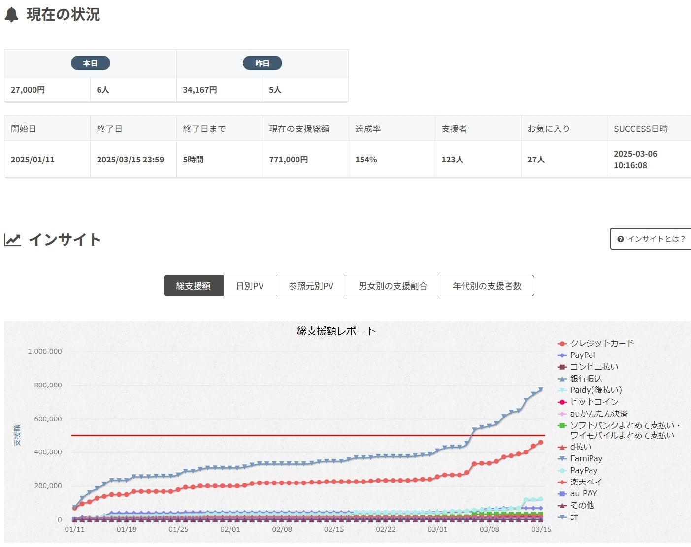Image resolution: width=691 pixels, height=547 pixels.
Task: Toggle 銀行振込 legend marker
Action: pyautogui.click(x=562, y=379)
